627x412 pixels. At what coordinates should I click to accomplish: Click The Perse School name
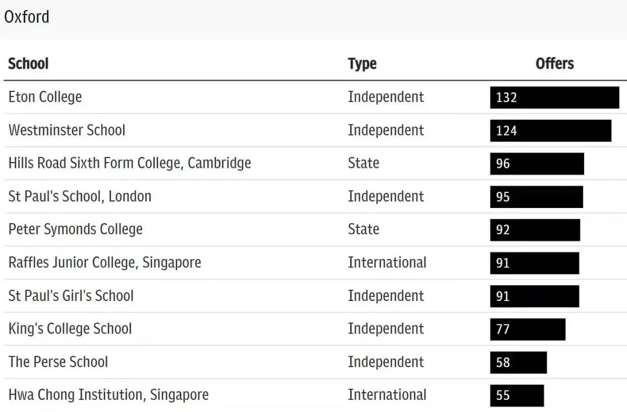pyautogui.click(x=58, y=362)
